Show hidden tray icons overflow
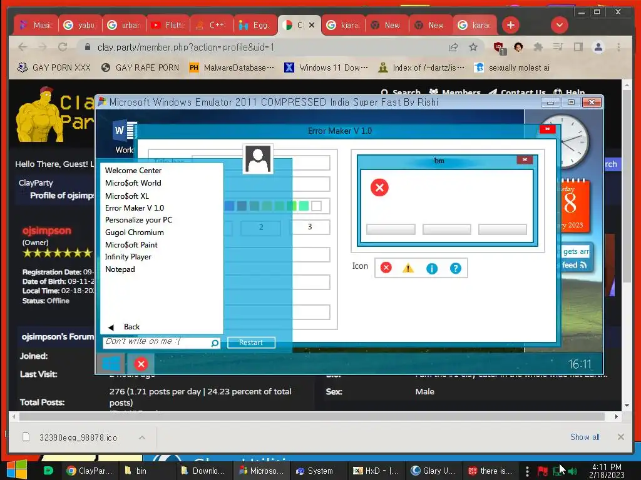The height and width of the screenshot is (480, 641). click(x=527, y=471)
